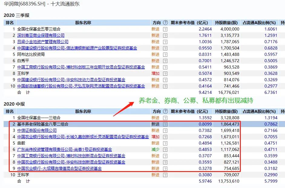Image resolution: width=285 pixels, height=188 pixels.
Task: Click share count 4,000,000
Action: [230, 29]
